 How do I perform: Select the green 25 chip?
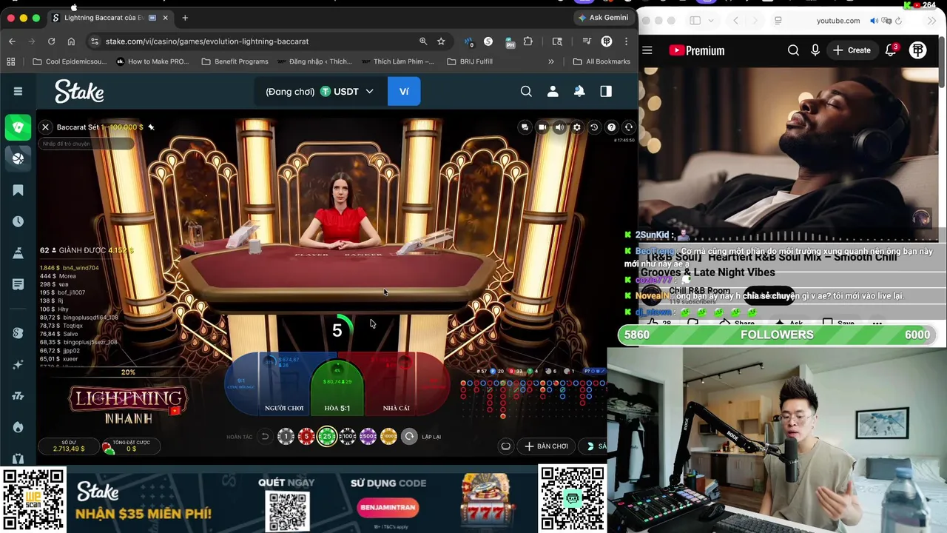coord(327,437)
